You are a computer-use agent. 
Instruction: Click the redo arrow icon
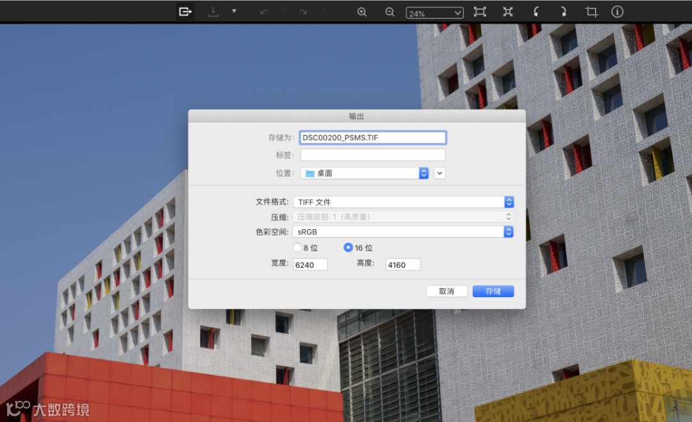click(x=303, y=12)
